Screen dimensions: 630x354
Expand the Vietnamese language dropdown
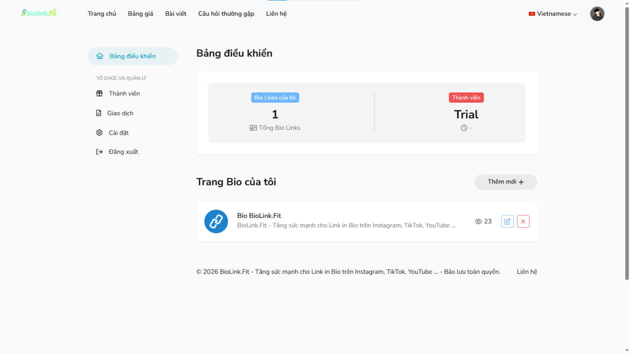[553, 14]
